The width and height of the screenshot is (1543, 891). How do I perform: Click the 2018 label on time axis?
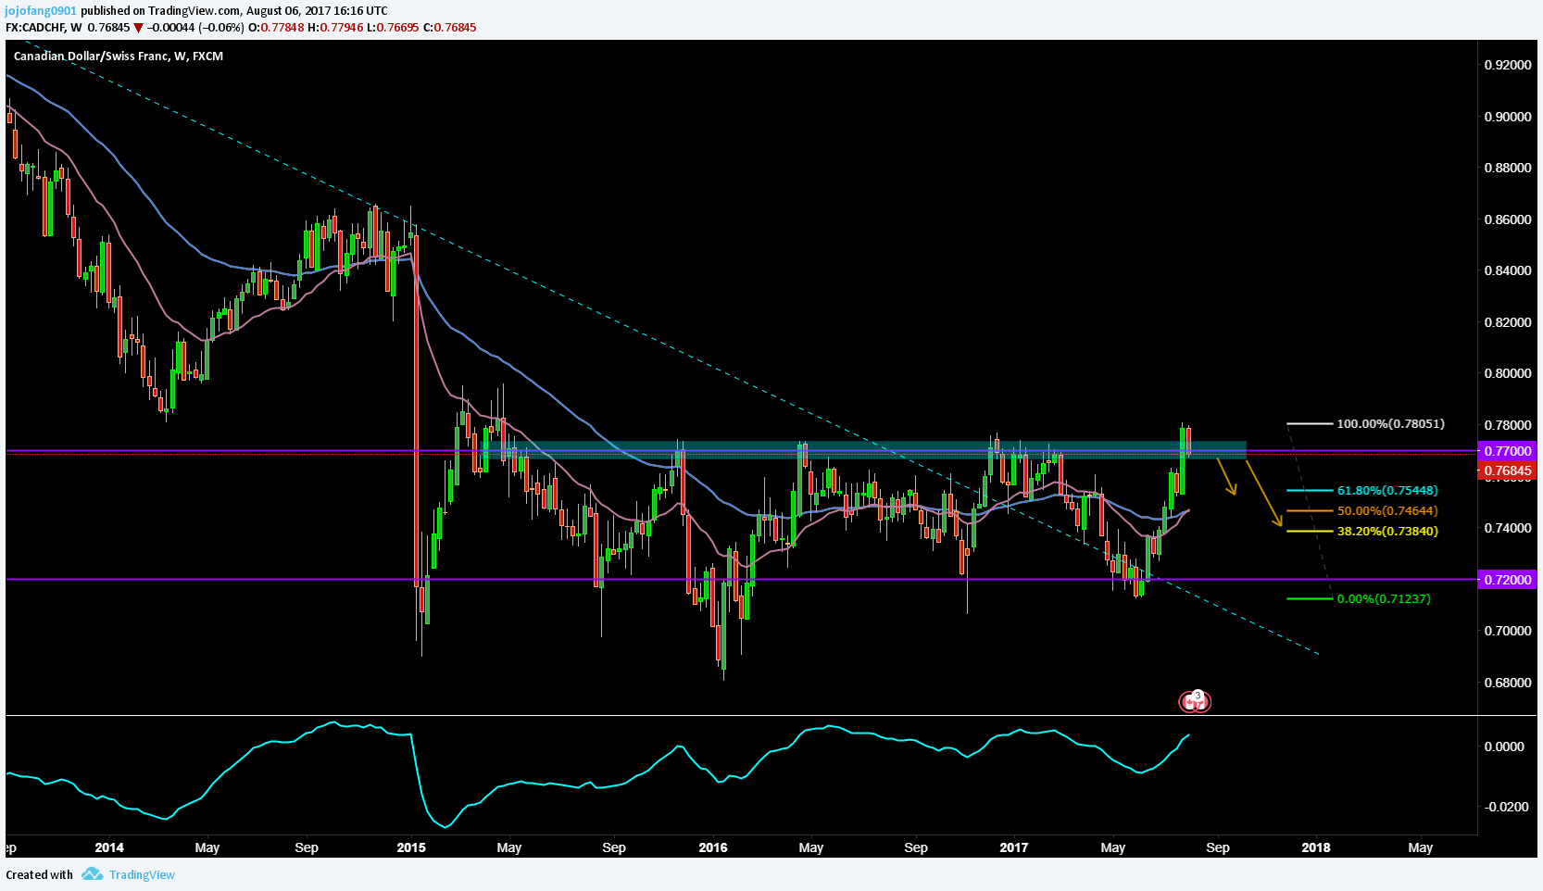click(1316, 847)
